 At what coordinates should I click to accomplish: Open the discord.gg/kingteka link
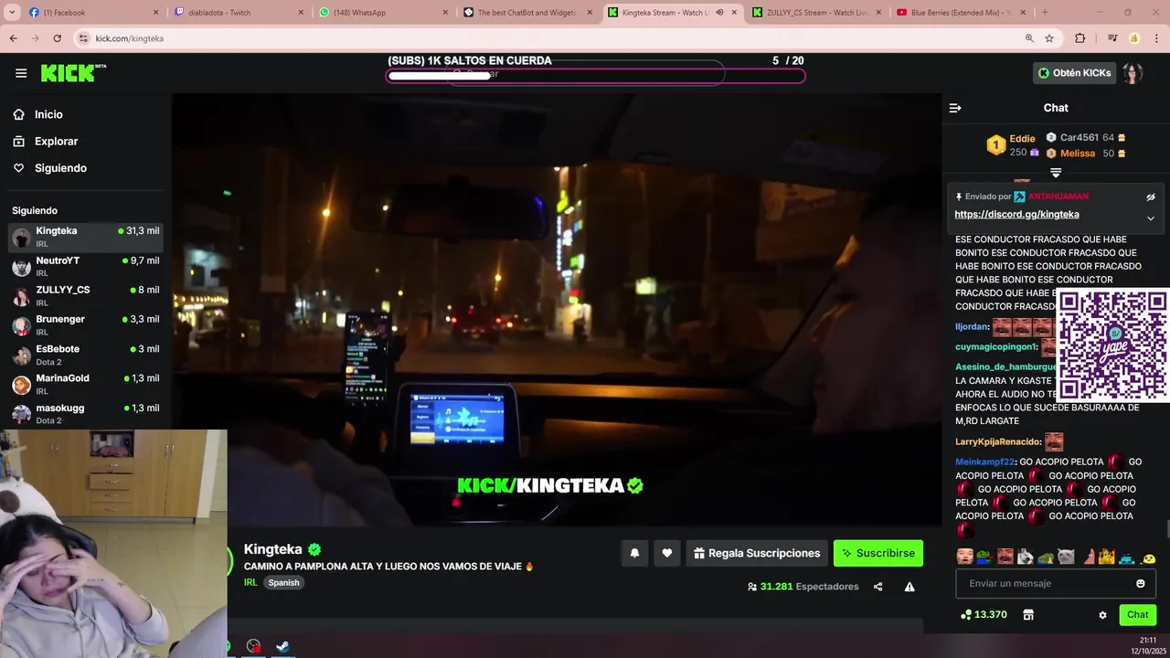tap(1016, 215)
